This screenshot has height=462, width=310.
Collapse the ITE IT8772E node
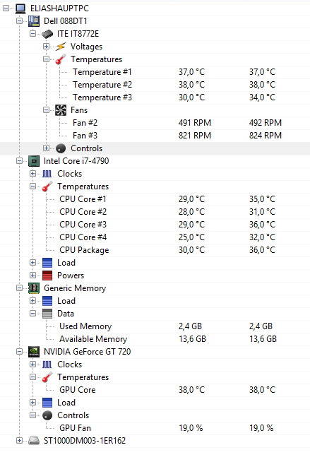pos(32,34)
